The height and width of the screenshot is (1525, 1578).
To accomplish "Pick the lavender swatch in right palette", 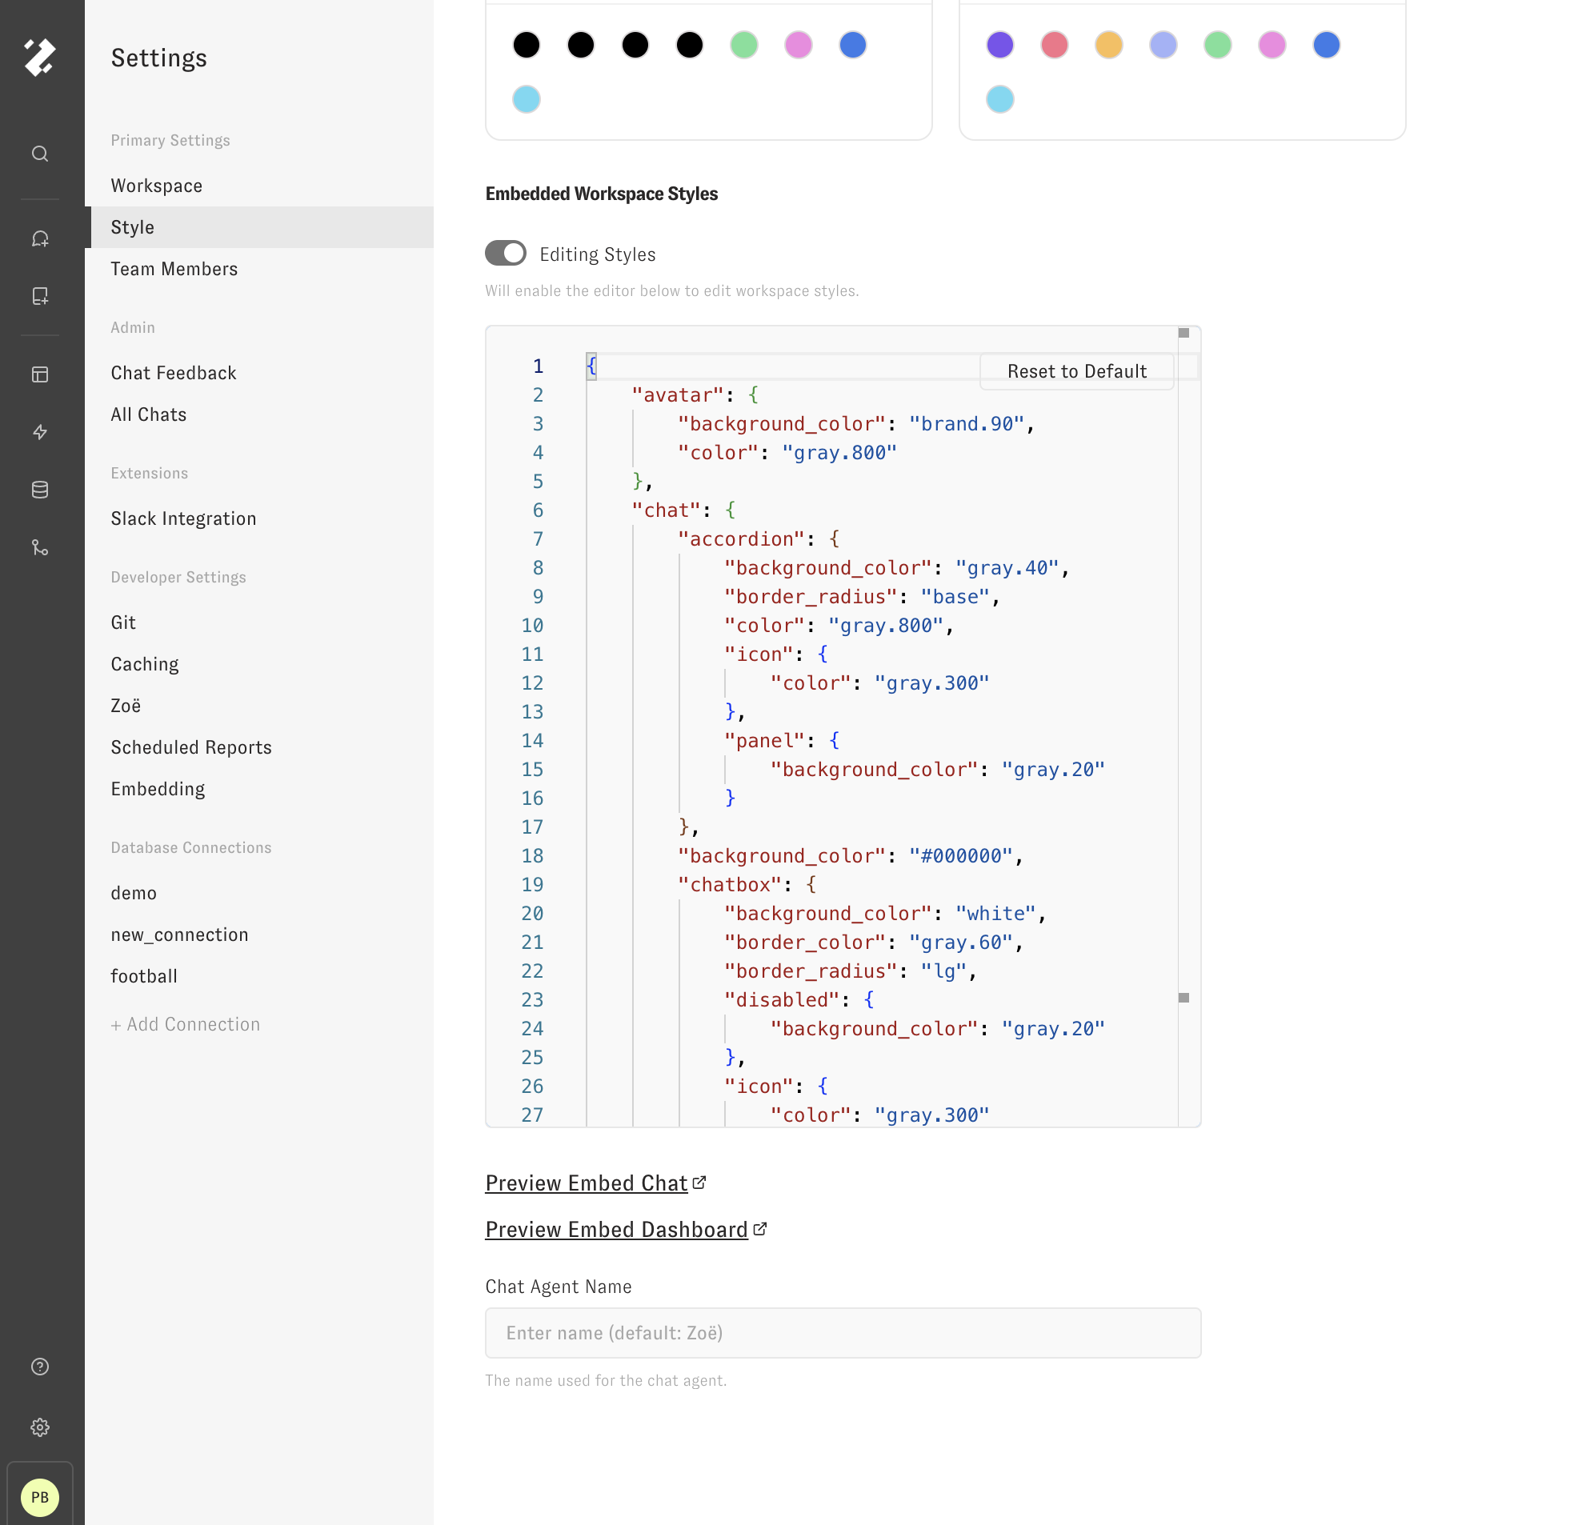I will (1163, 45).
